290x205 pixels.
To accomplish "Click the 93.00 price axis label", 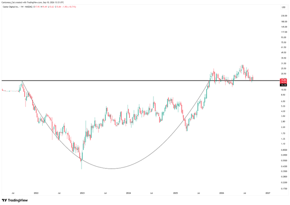I will point(284,38).
